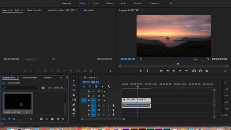231x130 pixels.
Task: Step forward one frame in Program monitor
Action: tap(180, 71)
